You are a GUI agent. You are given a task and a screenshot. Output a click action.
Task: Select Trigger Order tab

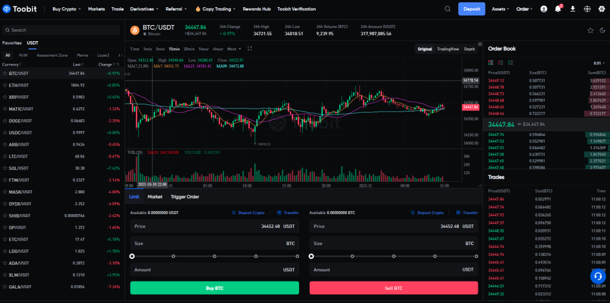coord(185,197)
